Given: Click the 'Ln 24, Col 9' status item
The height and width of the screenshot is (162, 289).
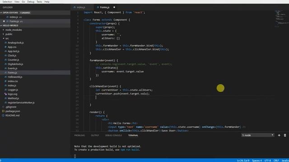Looking at the screenshot, I should click(x=243, y=161).
